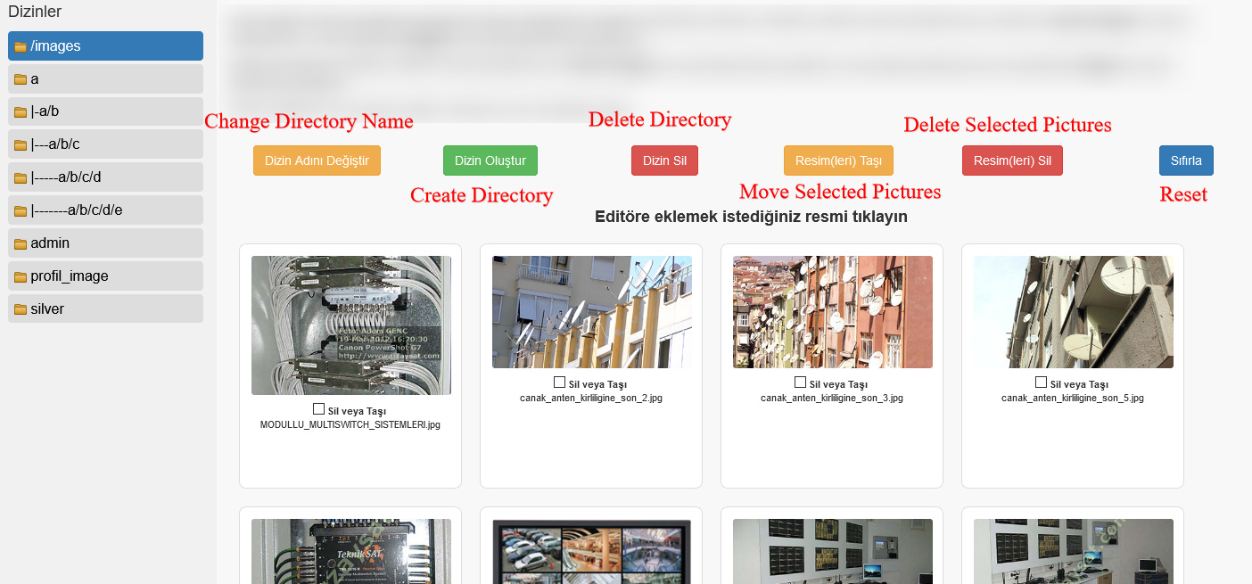Tick the checkbox for canak_anten_kirliligine_son_3.jpg
The image size is (1252, 584).
801,382
